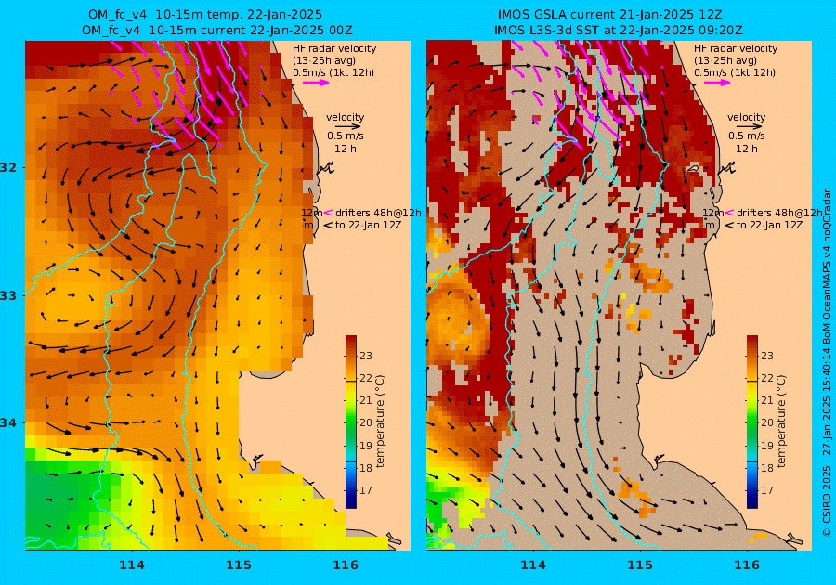Click latitude label 34 on the OM_fc_v4 axis
The width and height of the screenshot is (836, 585).
(8, 423)
